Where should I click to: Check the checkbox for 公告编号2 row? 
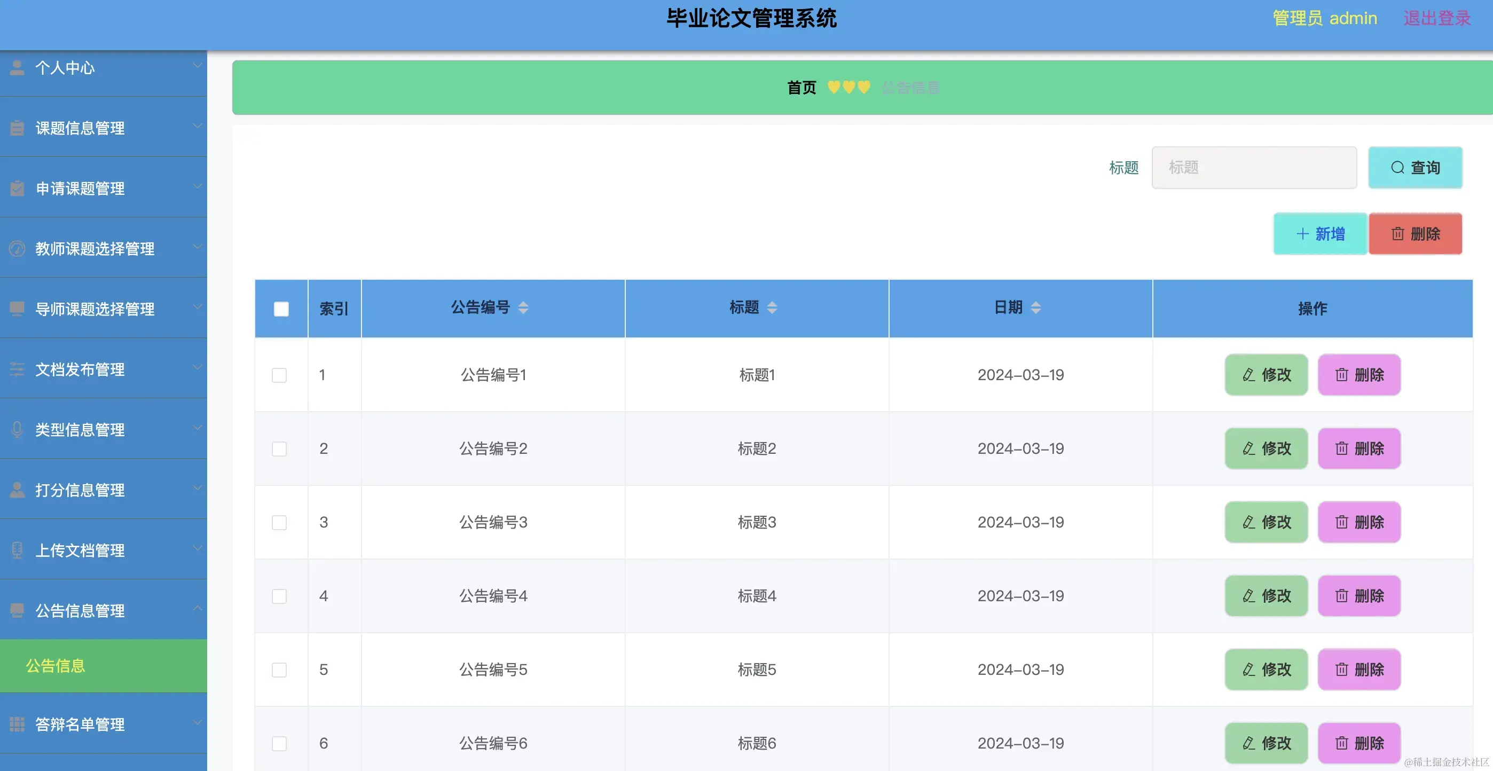[x=279, y=448]
